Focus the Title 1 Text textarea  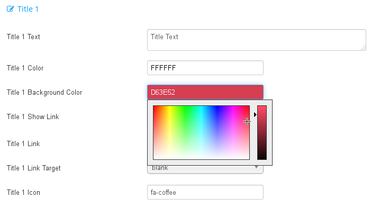[x=257, y=40]
